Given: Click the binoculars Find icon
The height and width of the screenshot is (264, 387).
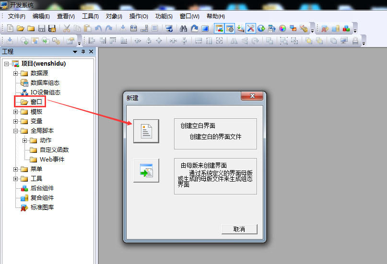Looking at the screenshot, I should (183, 28).
